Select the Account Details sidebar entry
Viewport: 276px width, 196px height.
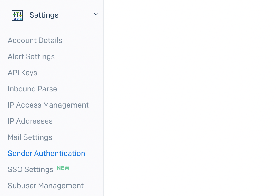click(35, 40)
